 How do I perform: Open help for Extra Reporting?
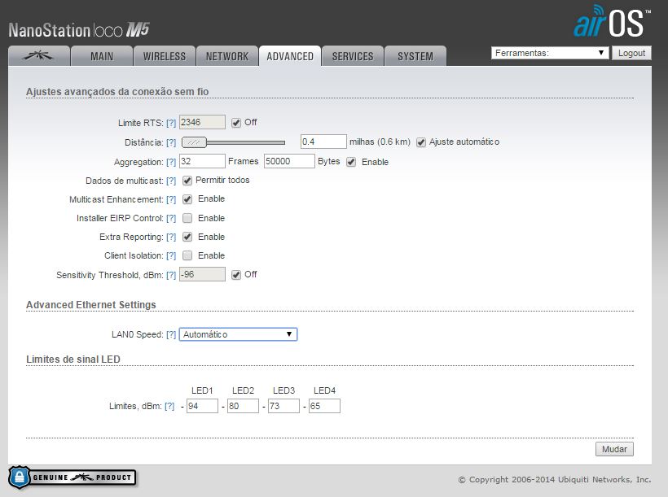click(171, 237)
